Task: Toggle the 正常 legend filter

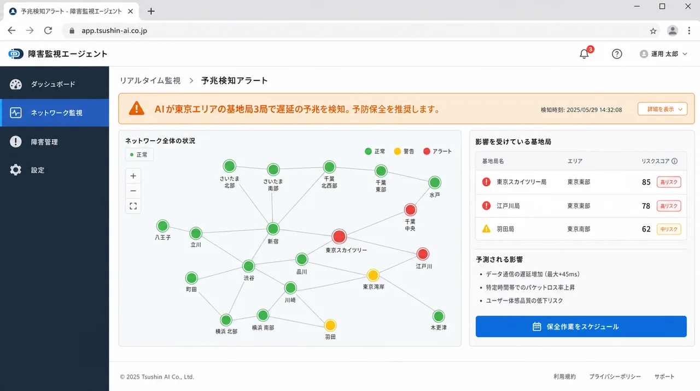Action: coord(375,151)
